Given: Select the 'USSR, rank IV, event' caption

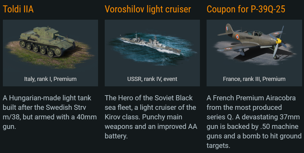Looking at the screenshot, I should tap(152, 79).
